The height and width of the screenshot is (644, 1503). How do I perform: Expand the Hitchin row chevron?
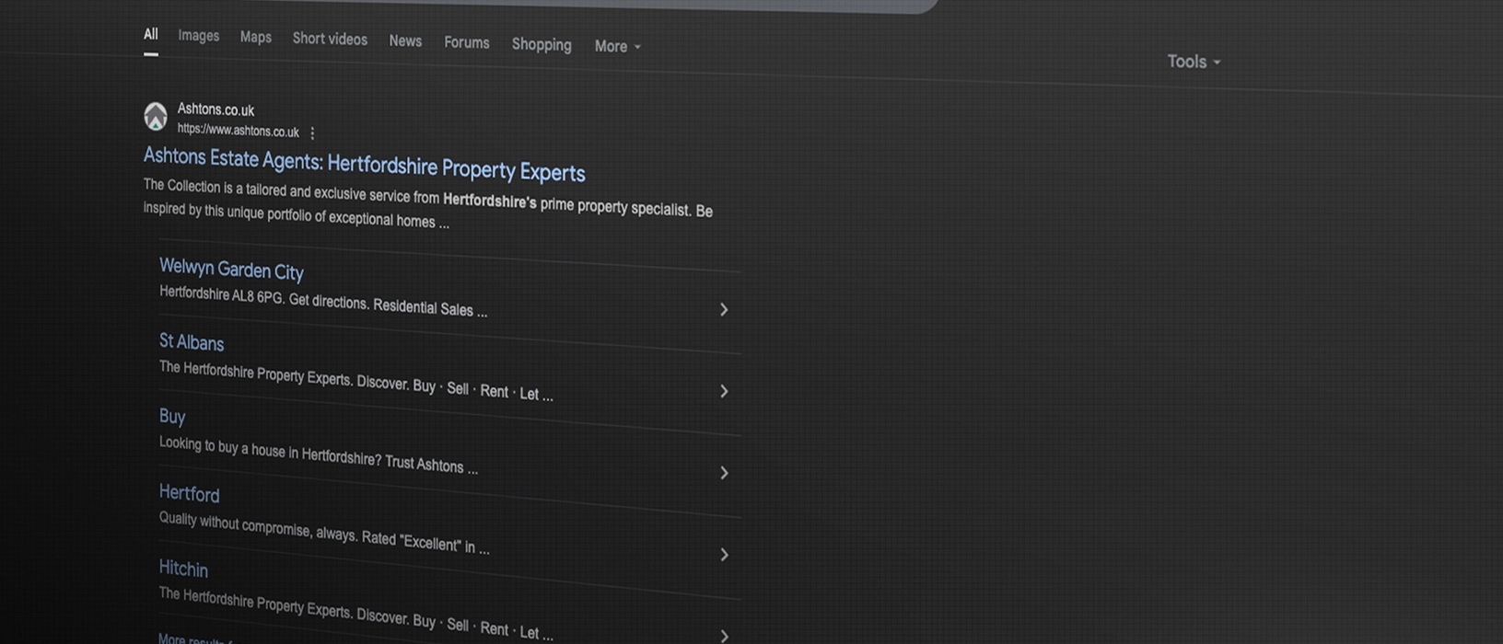point(724,636)
